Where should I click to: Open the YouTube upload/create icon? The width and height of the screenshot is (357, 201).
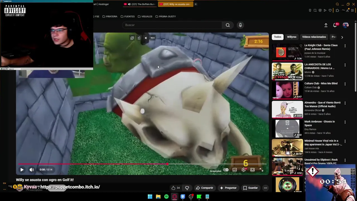tap(326, 25)
